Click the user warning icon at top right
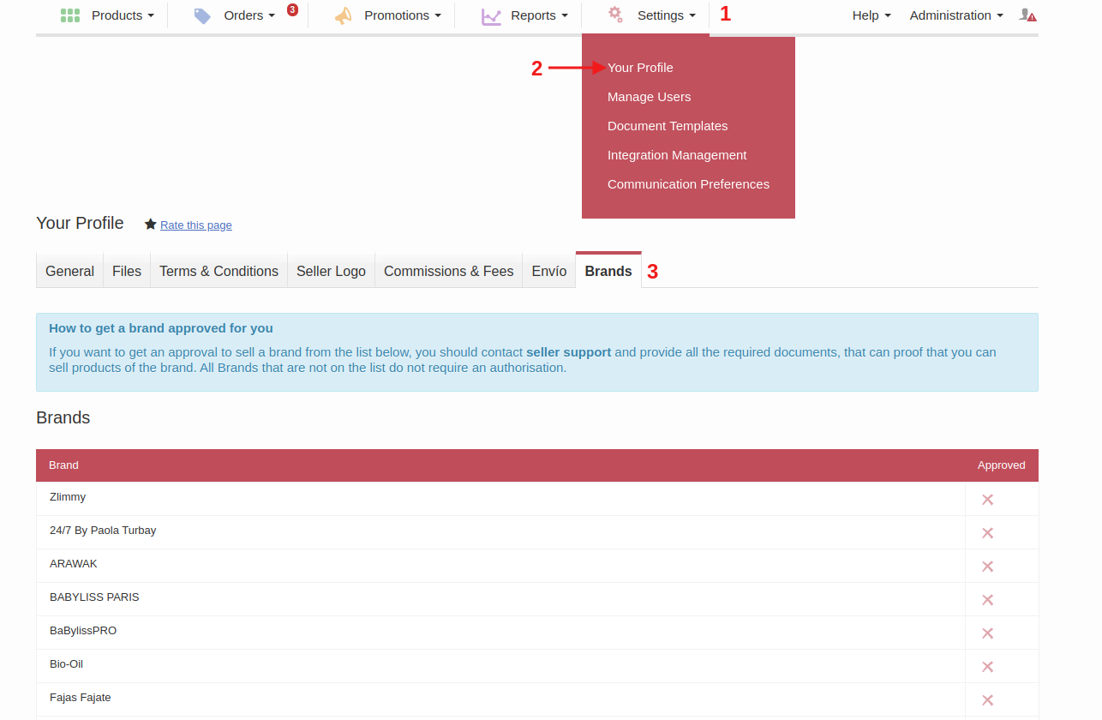Screen dimensions: 1102x720 pyautogui.click(x=1027, y=15)
